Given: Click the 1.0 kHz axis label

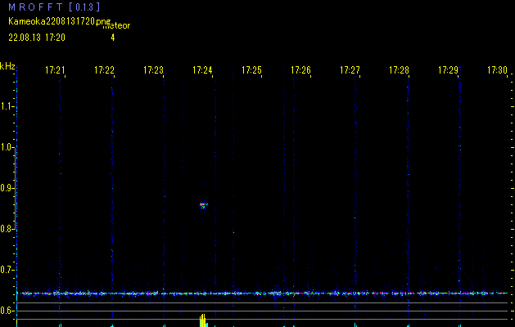Looking at the screenshot, I should 7,147.
